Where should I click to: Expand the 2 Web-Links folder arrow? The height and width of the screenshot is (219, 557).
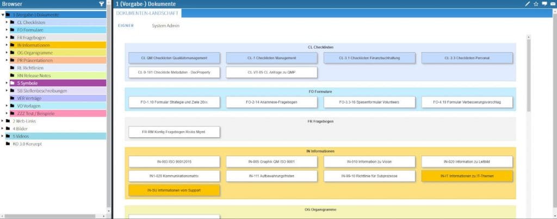(x=2, y=121)
